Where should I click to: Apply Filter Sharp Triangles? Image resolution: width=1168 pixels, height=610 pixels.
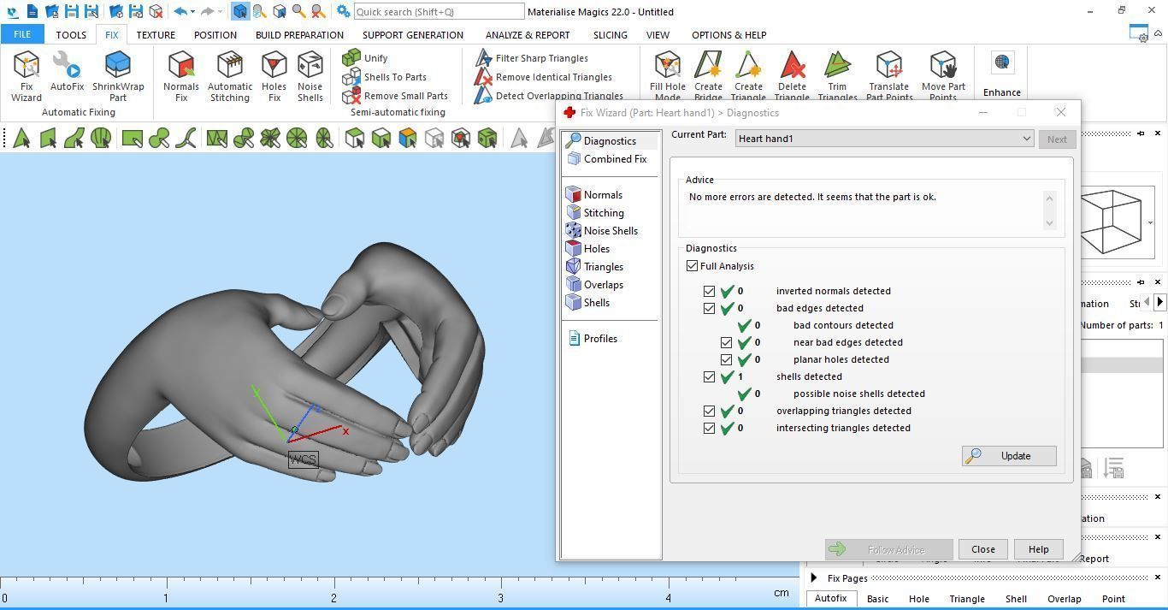[531, 57]
